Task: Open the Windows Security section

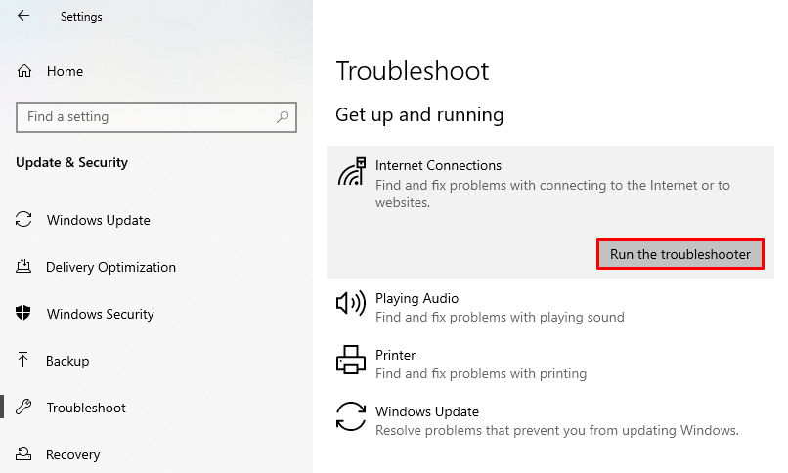Action: tap(100, 314)
